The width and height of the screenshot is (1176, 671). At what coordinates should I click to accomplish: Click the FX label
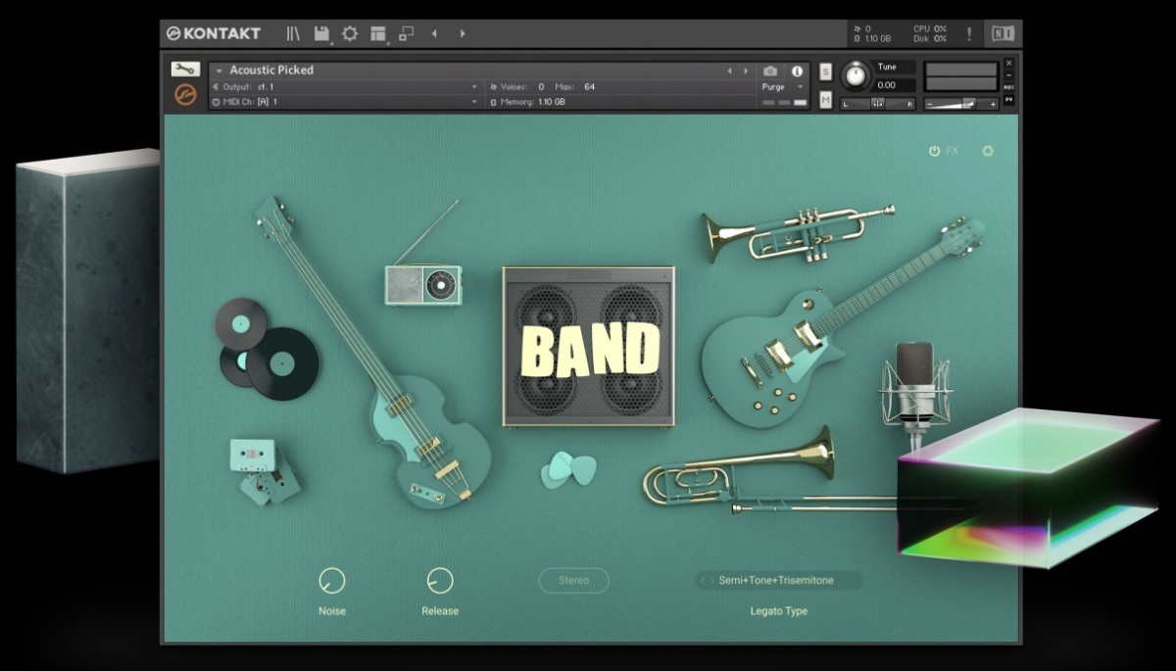pos(953,151)
